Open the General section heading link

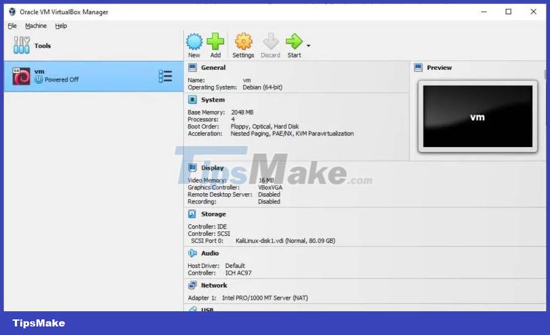point(213,67)
